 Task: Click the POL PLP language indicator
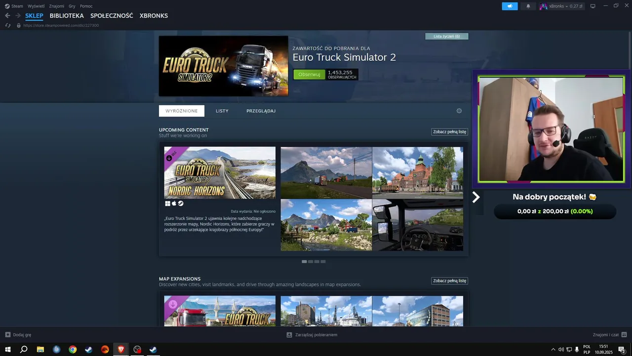click(587, 350)
